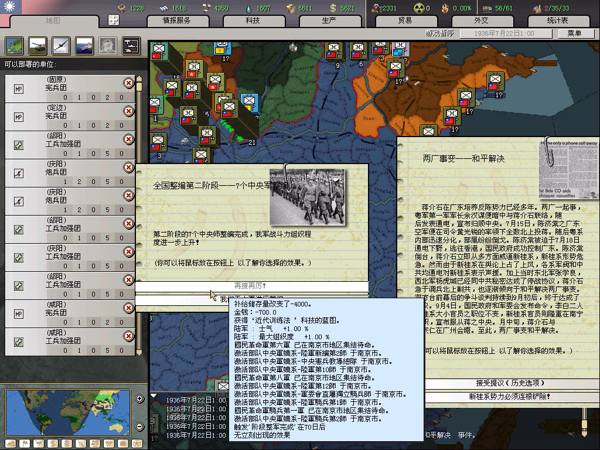This screenshot has height=450, width=600.
Task: Select the air units plane icon
Action: click(60, 45)
